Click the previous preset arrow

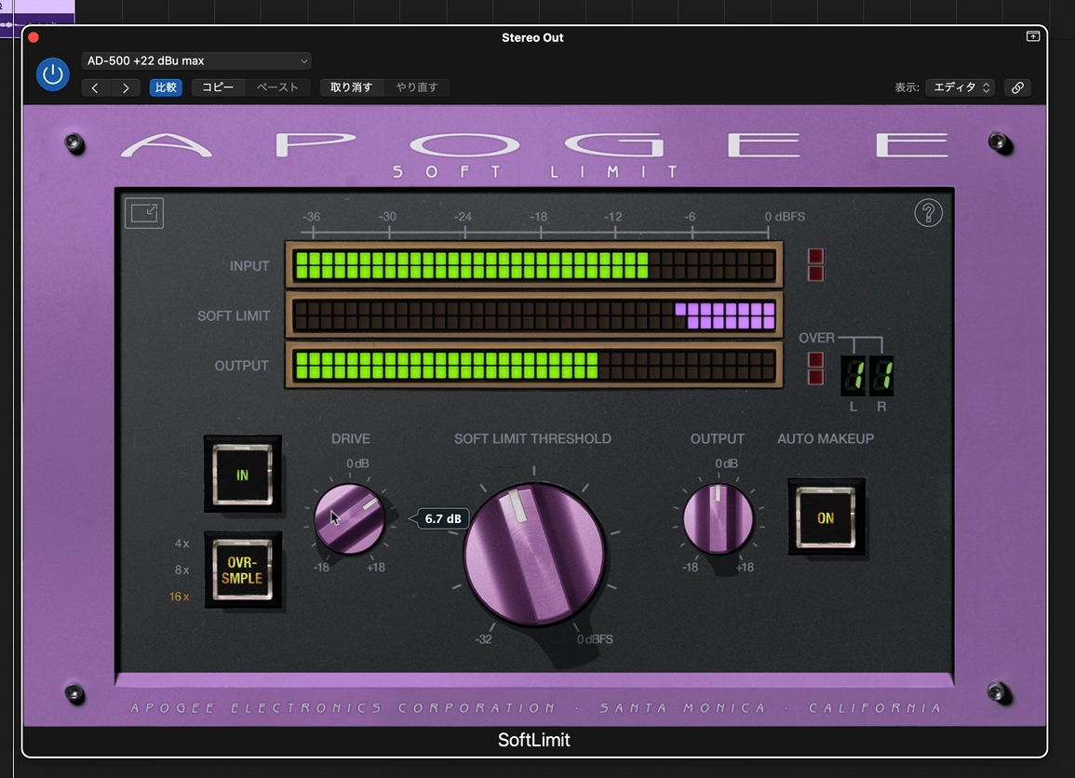tap(96, 87)
